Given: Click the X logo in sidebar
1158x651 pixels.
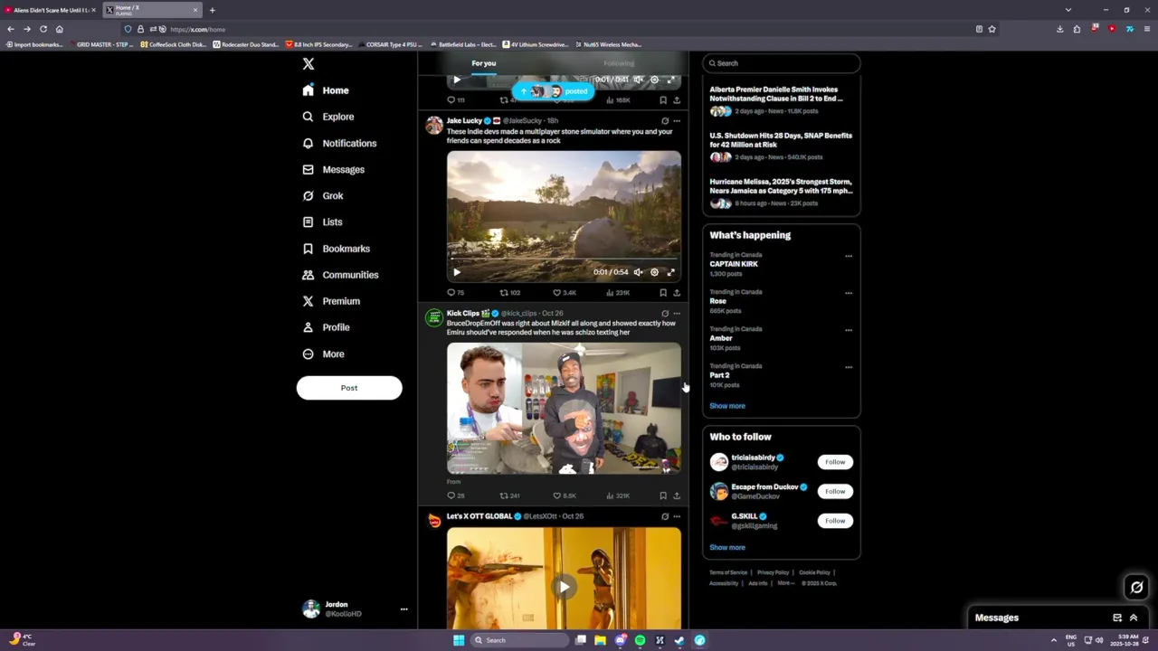Looking at the screenshot, I should (x=308, y=64).
